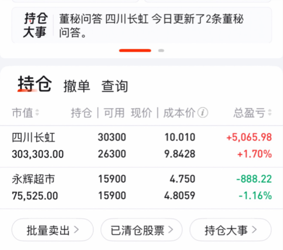
Task: Select the 持仓 tab
Action: coord(35,84)
